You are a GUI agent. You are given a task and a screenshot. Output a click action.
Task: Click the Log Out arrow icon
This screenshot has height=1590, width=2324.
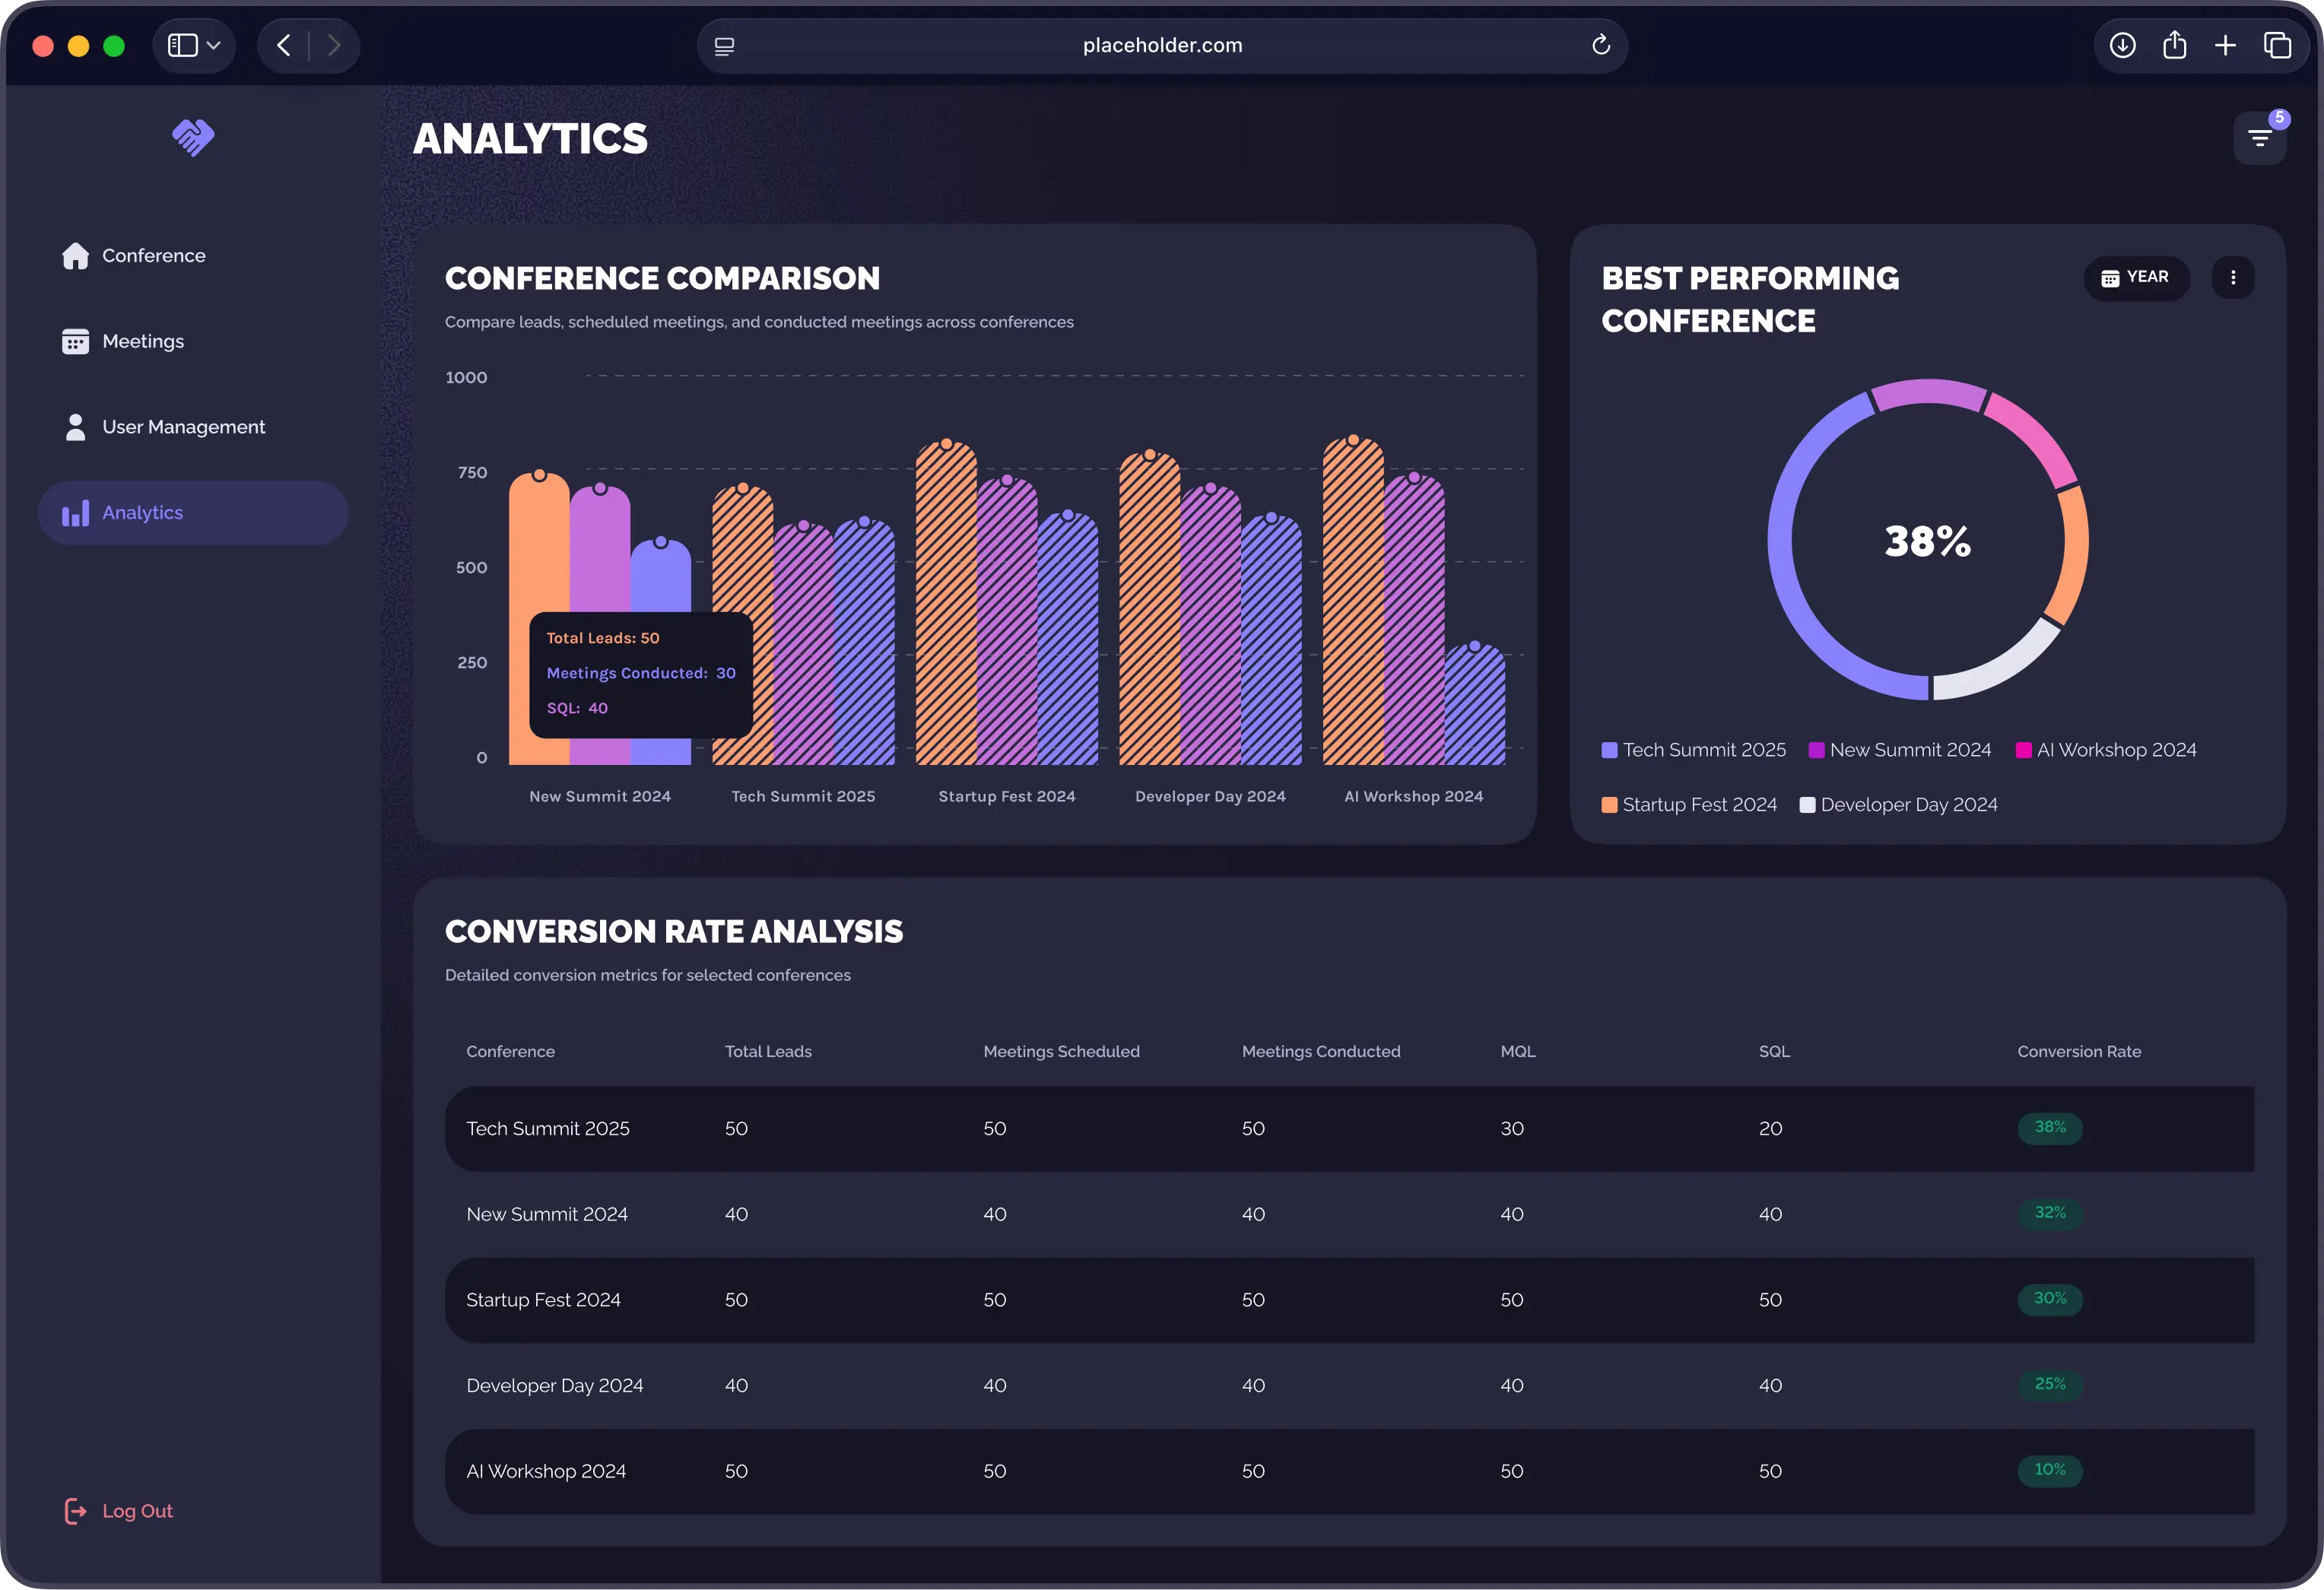77,1511
